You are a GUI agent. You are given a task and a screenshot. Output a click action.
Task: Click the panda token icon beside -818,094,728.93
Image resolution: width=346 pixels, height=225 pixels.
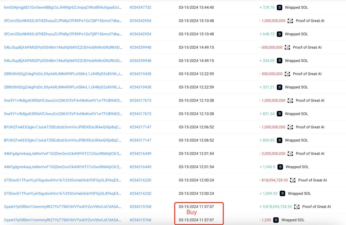click(293, 180)
